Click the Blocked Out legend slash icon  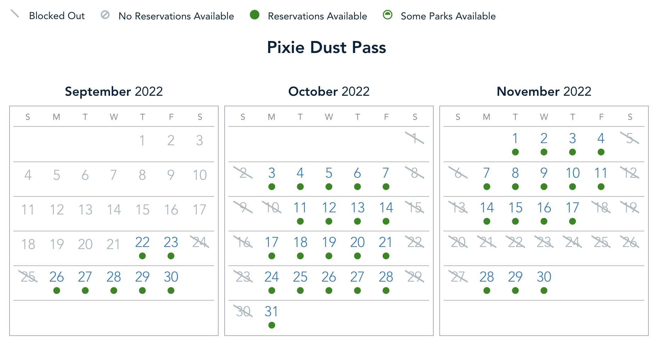(x=15, y=14)
